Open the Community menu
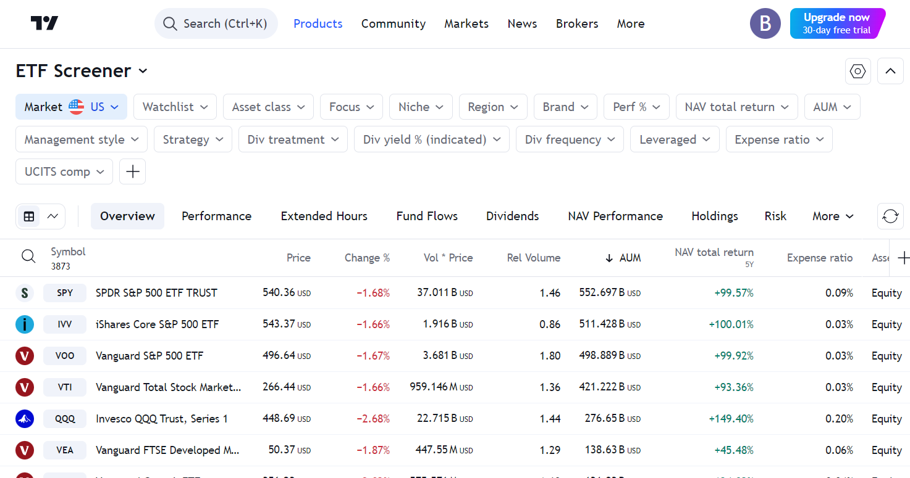Screen dimensions: 910x478 [394, 23]
